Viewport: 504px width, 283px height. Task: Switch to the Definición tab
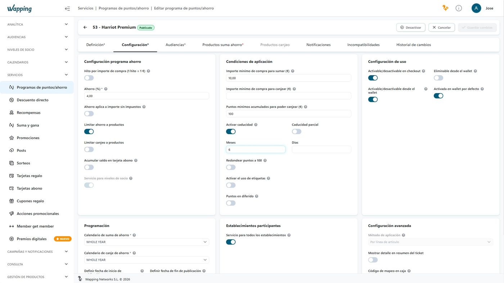[x=95, y=45]
